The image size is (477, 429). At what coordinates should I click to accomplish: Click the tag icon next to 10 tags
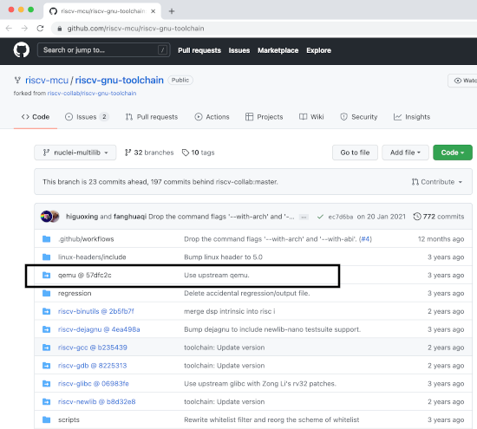point(186,153)
